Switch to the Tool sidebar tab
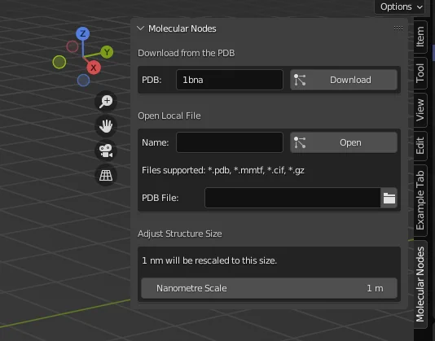 (x=420, y=73)
